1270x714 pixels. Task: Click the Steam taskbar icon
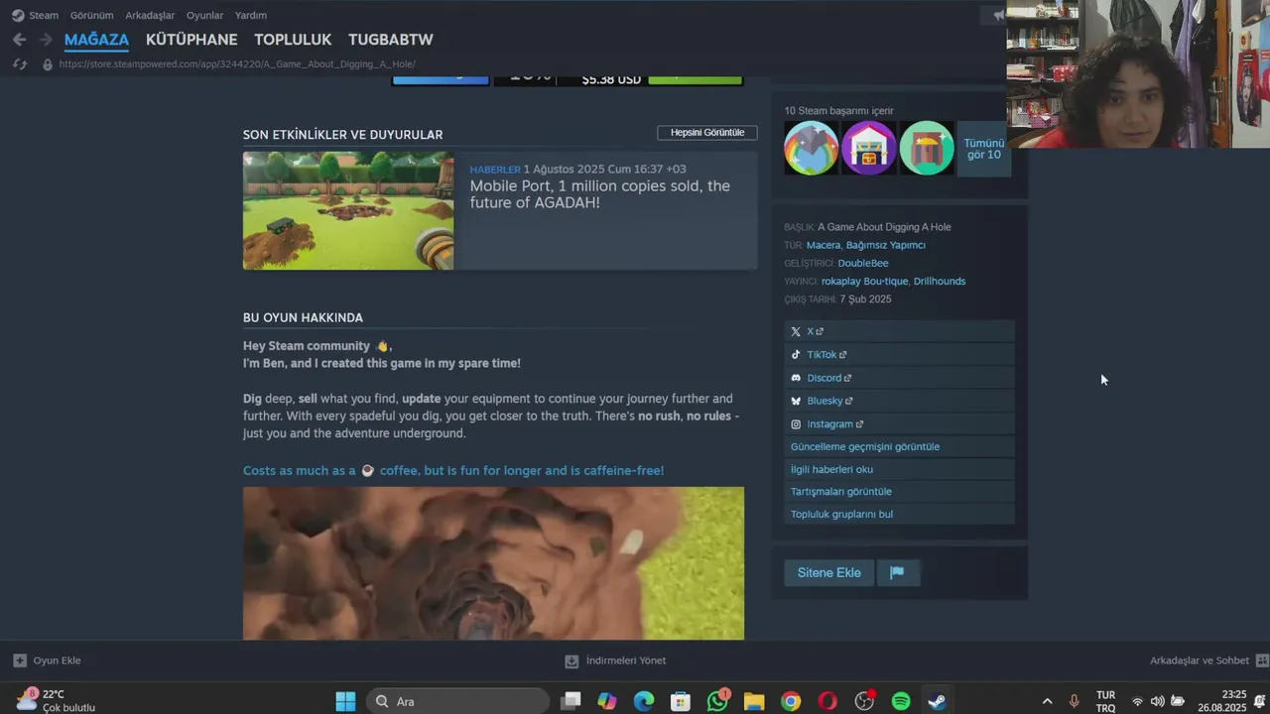[937, 701]
